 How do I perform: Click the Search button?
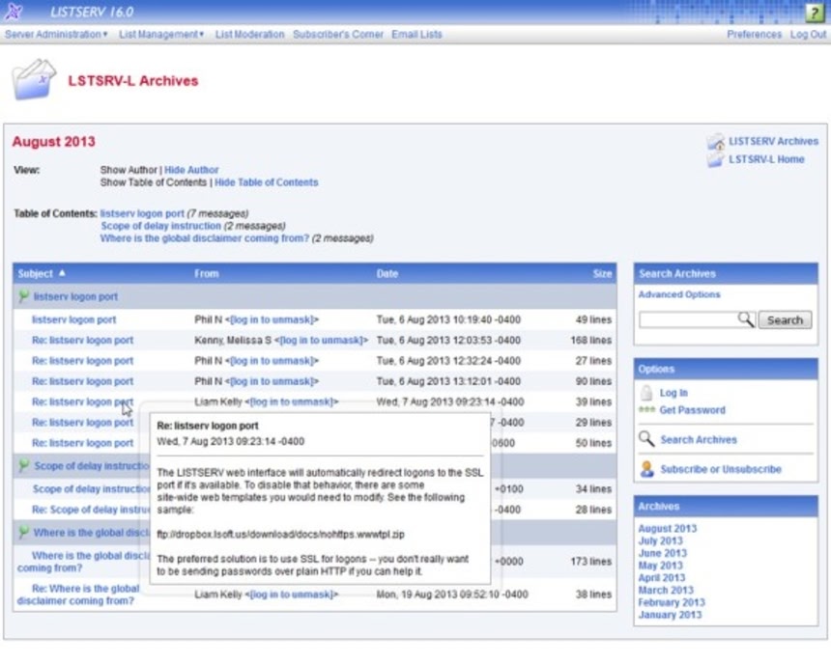(x=785, y=319)
